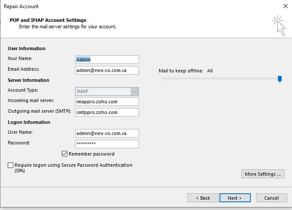Click the Email Address text field

coord(106,70)
